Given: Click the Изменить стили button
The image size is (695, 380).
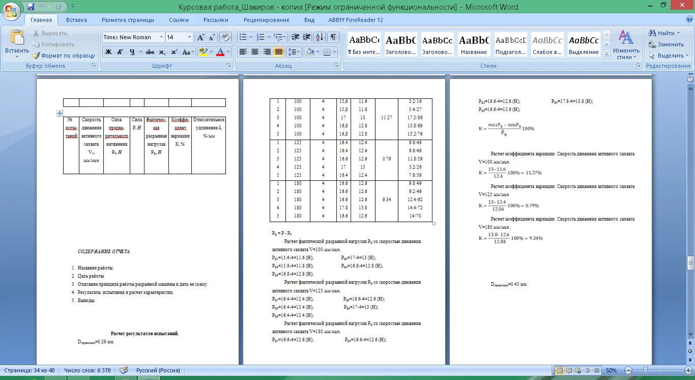Looking at the screenshot, I should 626,45.
